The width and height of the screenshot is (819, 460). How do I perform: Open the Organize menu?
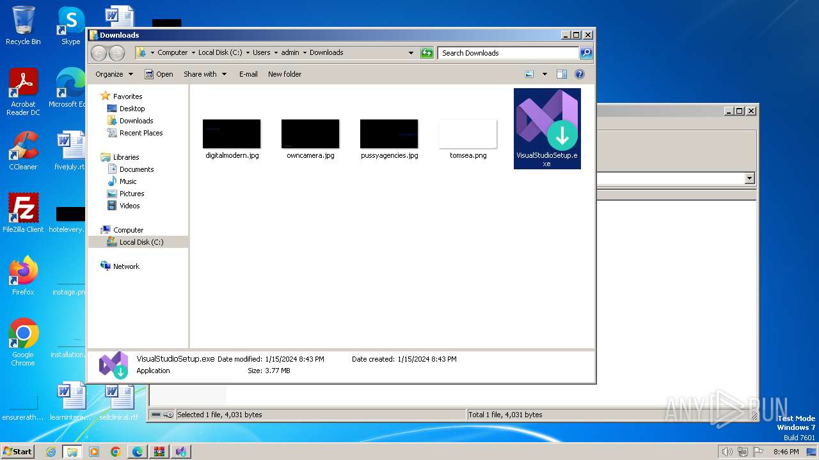(x=114, y=74)
